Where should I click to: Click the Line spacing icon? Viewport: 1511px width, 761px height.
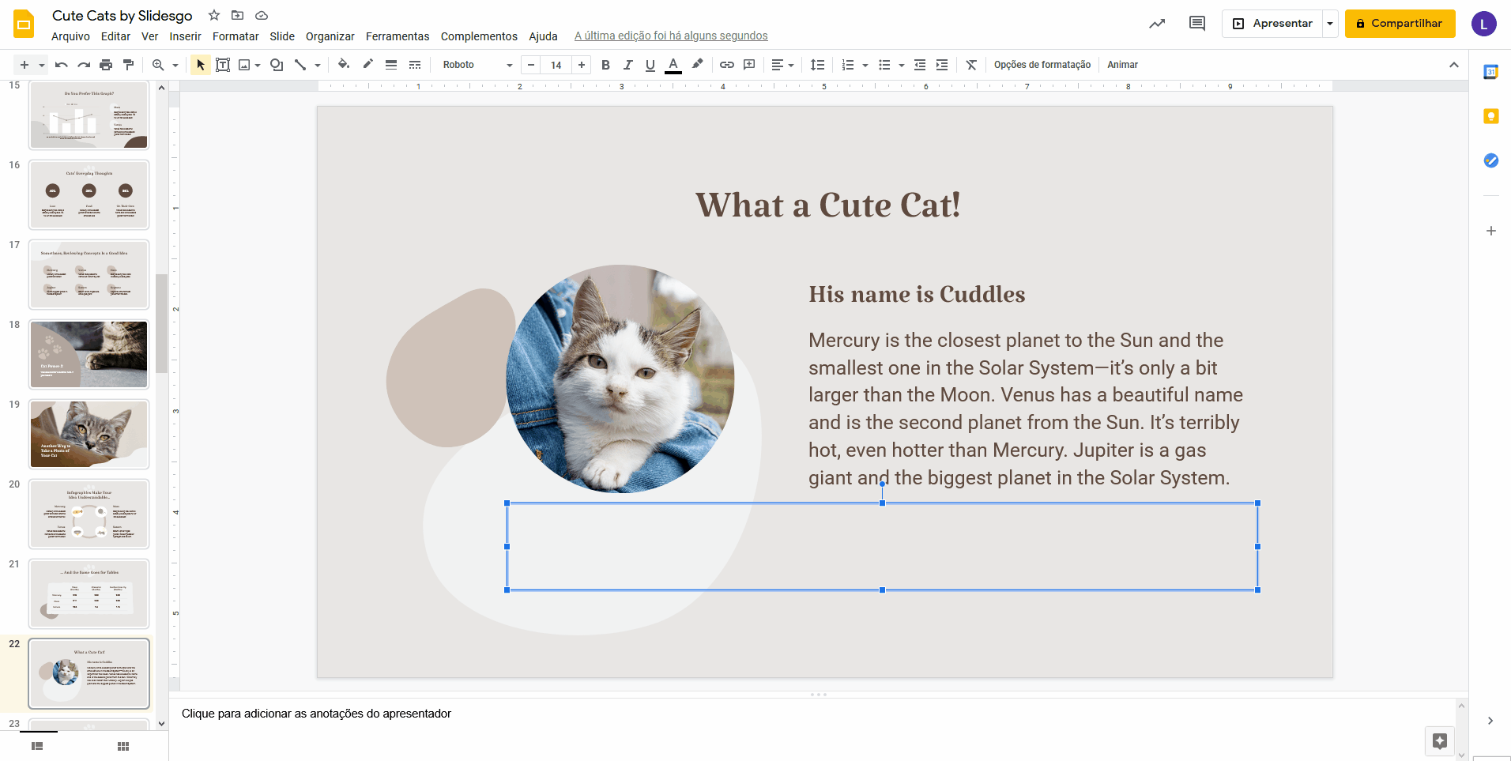coord(818,65)
